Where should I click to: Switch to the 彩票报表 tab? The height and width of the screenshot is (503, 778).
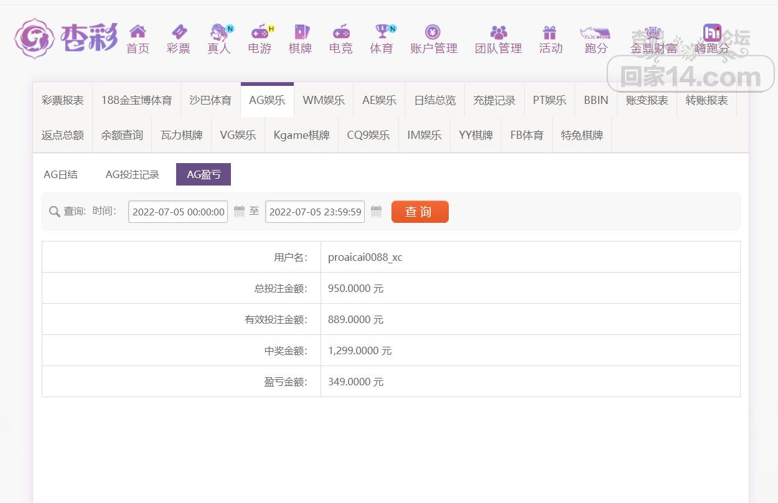tap(62, 100)
